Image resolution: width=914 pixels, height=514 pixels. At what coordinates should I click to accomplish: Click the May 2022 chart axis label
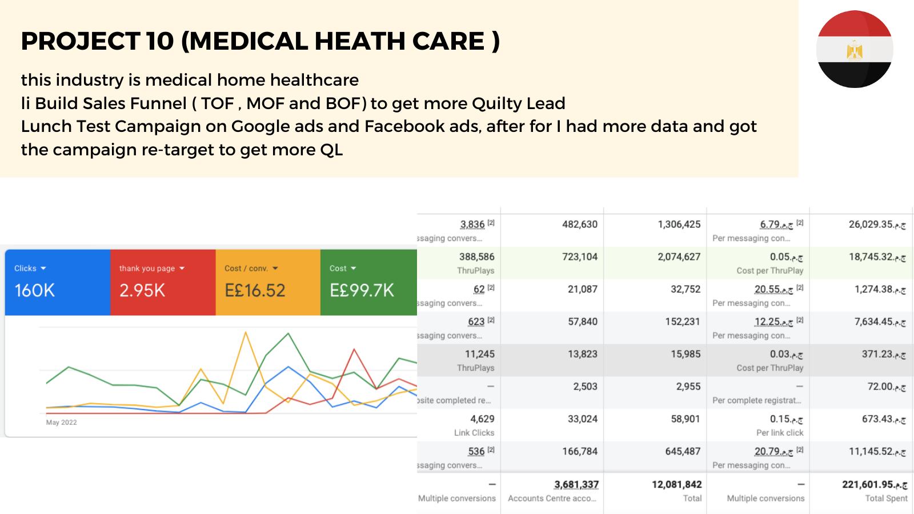[61, 423]
